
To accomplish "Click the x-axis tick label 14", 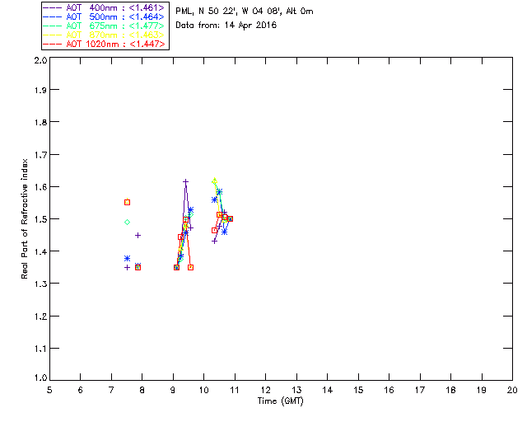I will point(328,390).
